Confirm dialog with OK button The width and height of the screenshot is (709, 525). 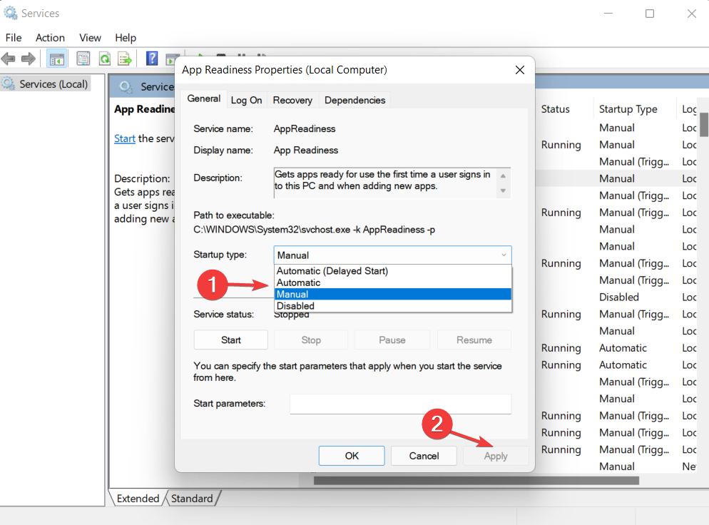[352, 456]
